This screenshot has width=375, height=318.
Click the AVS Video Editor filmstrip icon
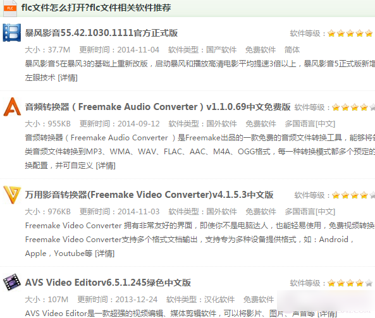pyautogui.click(x=12, y=282)
